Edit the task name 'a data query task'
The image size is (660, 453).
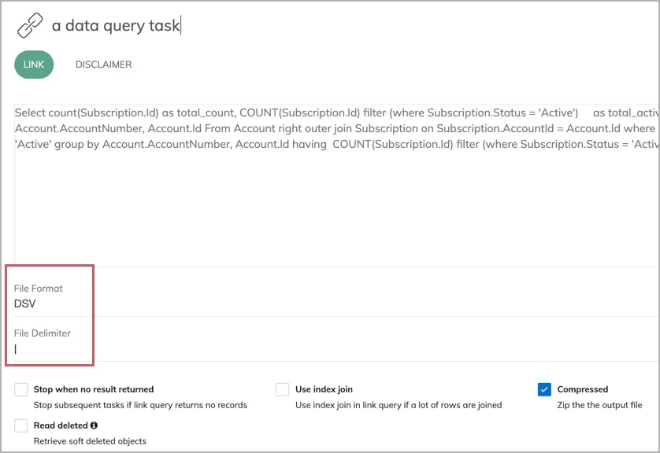117,26
